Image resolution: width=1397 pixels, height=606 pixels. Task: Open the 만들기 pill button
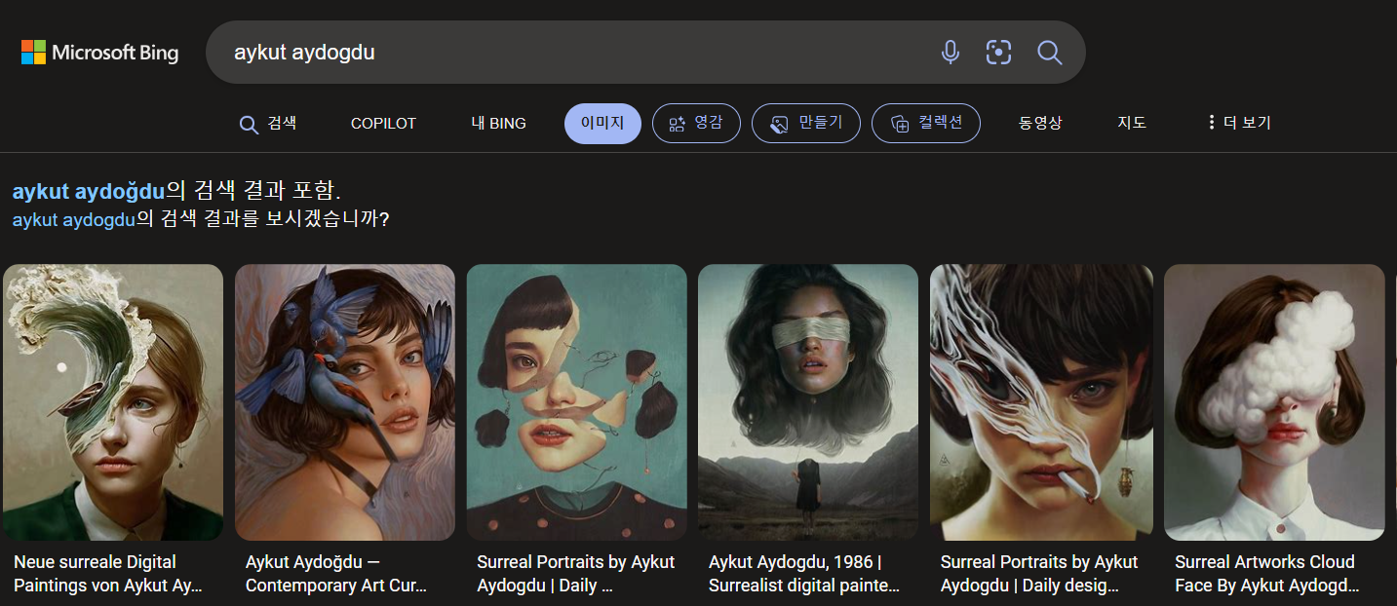pos(806,124)
